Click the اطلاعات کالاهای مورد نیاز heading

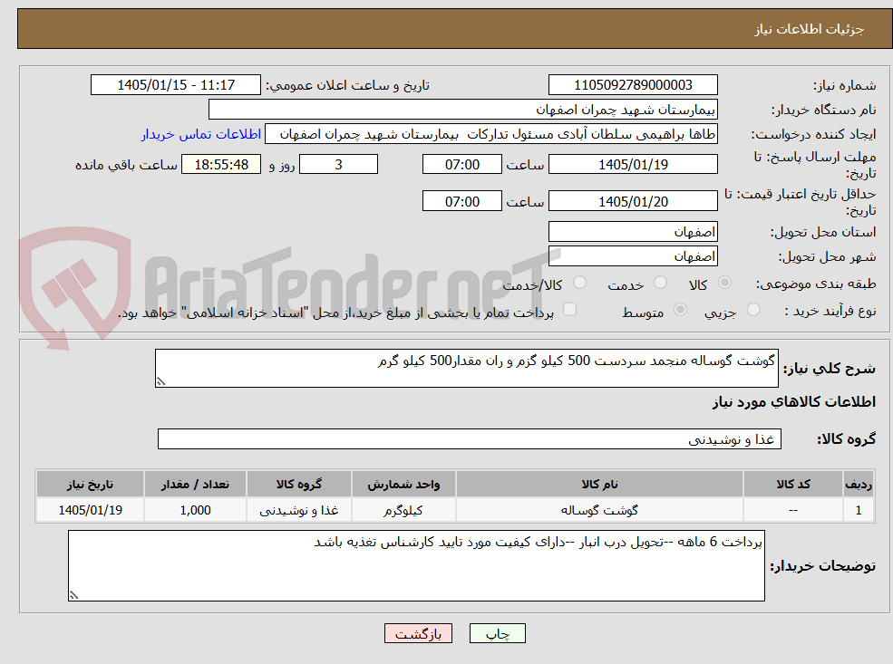[x=794, y=402]
